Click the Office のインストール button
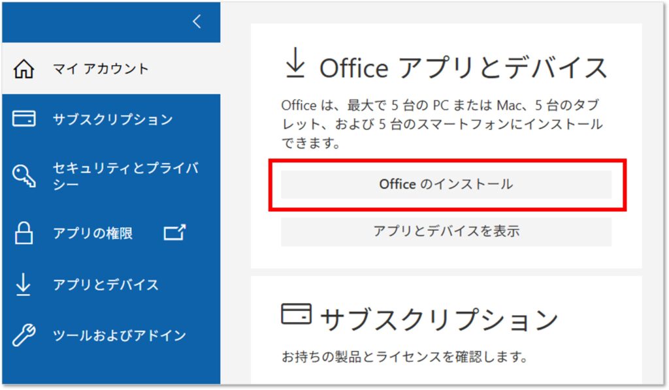669x390 pixels. (x=446, y=185)
